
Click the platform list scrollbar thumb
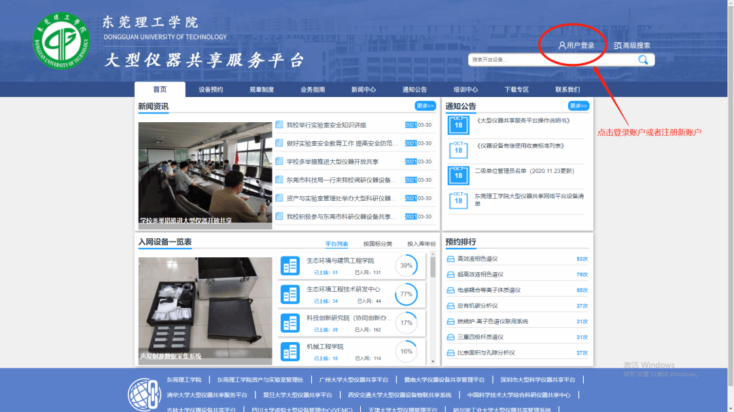click(x=433, y=267)
